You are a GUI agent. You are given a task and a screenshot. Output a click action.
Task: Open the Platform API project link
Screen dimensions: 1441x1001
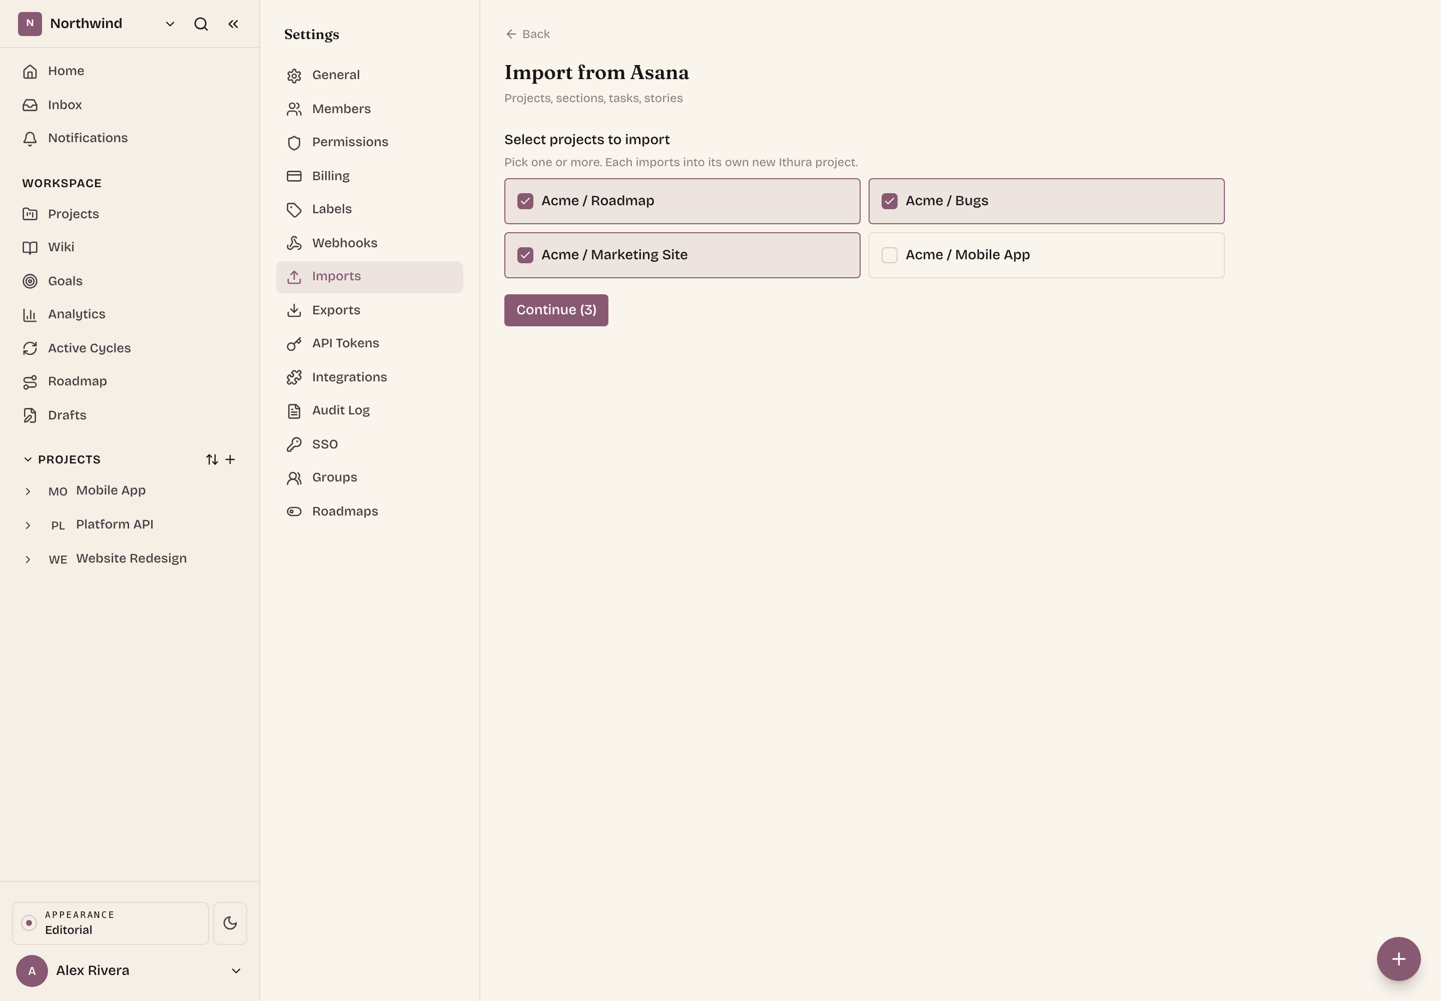(114, 525)
